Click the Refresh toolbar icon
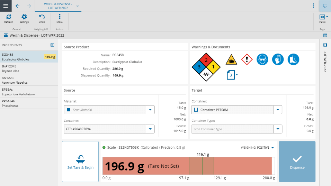The width and height of the screenshot is (331, 186). [x=9, y=18]
